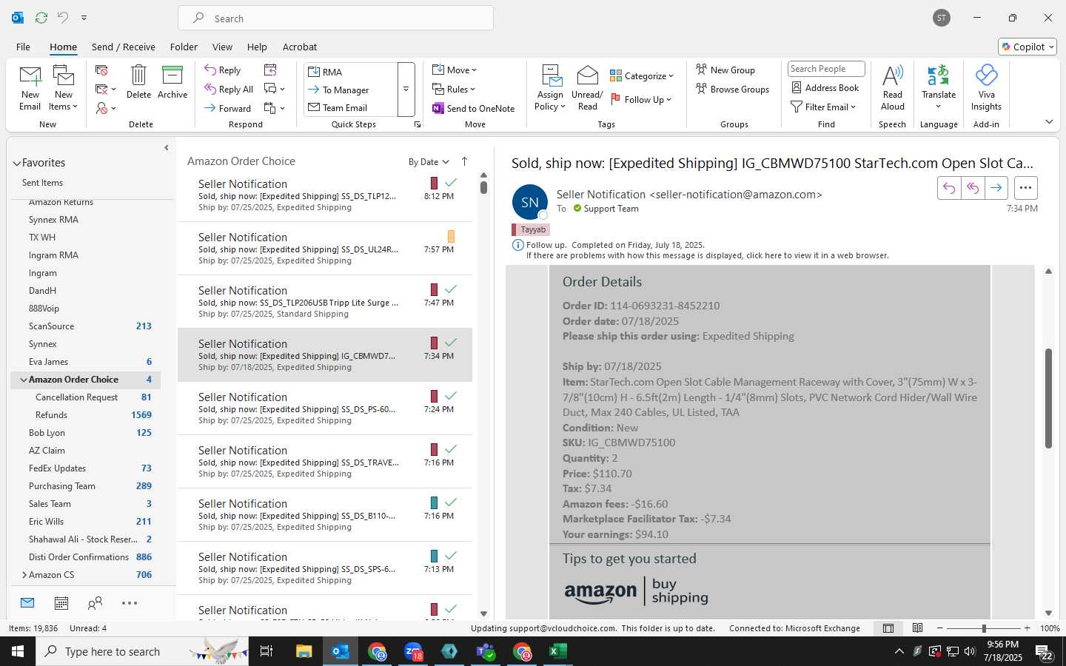This screenshot has width=1066, height=666.
Task: Click the Tayyab category color tag
Action: click(530, 229)
